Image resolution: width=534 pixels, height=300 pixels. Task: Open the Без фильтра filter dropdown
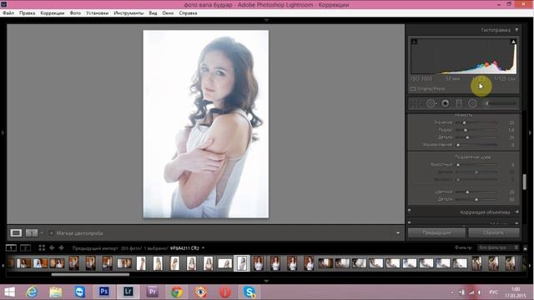point(498,247)
